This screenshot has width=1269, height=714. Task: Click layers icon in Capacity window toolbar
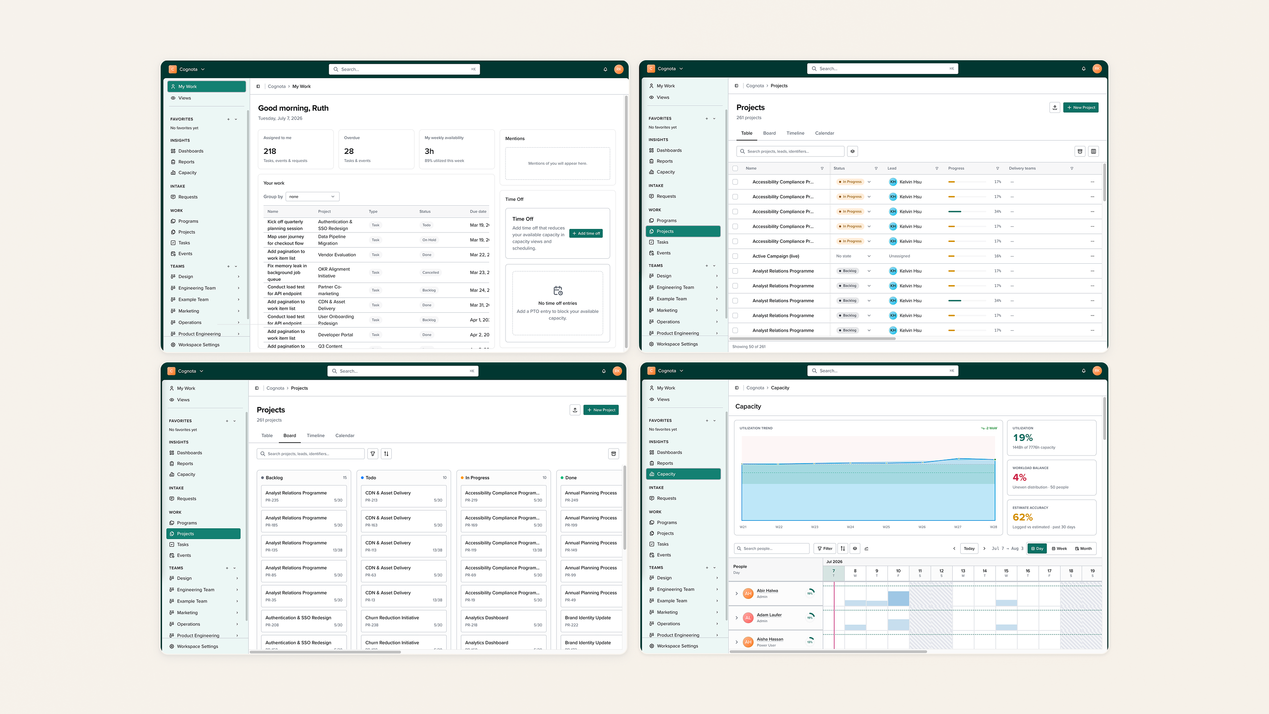coord(855,548)
